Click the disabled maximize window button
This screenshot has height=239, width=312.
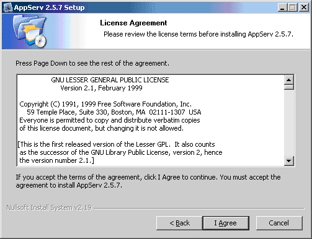[x=293, y=7]
